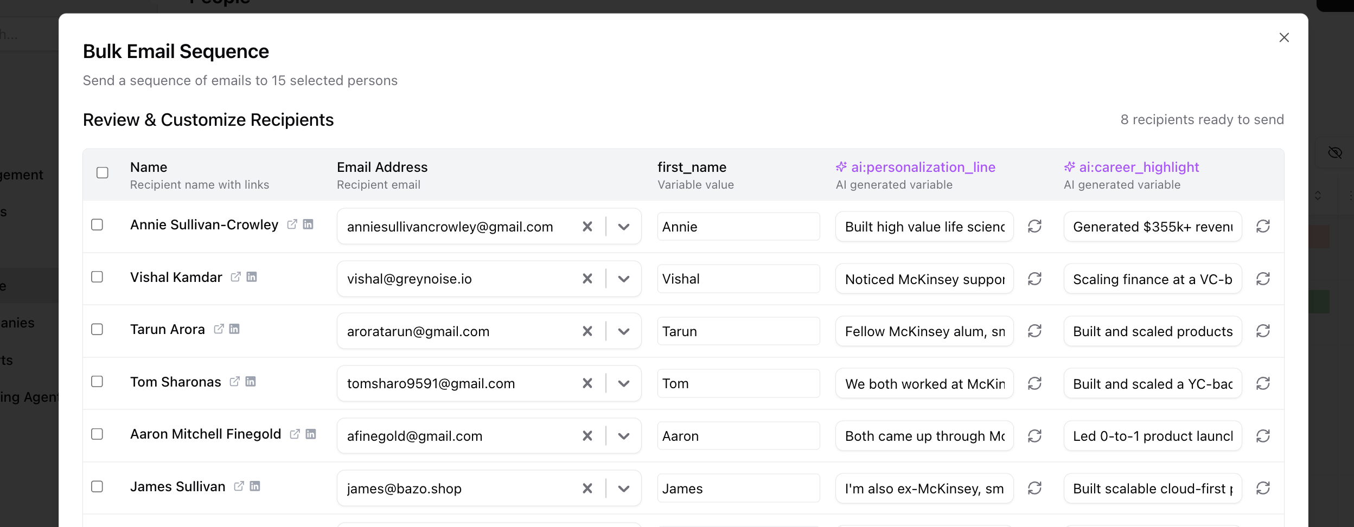
Task: Regenerate Aaron's career highlight
Action: (1263, 436)
